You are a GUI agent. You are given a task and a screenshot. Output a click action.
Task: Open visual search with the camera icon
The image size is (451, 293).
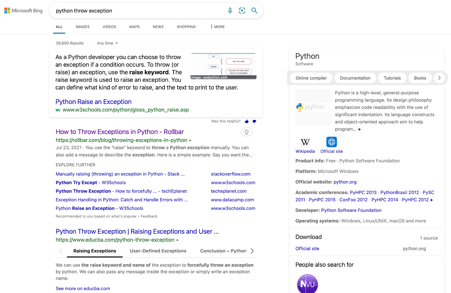[242, 10]
